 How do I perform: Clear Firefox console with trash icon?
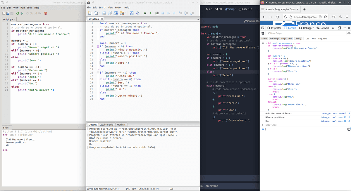coord(263,33)
